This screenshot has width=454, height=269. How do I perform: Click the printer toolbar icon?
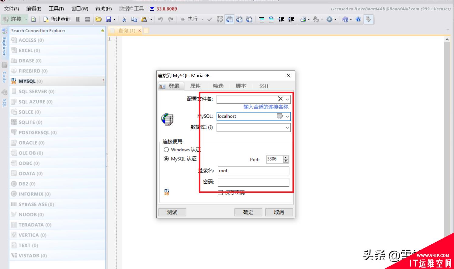click(x=303, y=19)
